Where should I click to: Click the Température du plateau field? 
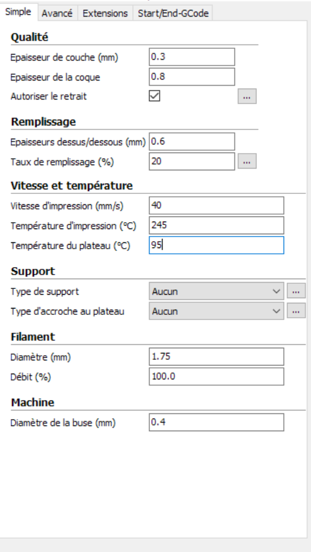[x=217, y=245]
